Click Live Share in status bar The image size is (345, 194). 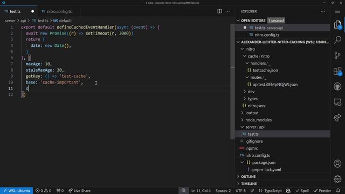click(x=79, y=190)
